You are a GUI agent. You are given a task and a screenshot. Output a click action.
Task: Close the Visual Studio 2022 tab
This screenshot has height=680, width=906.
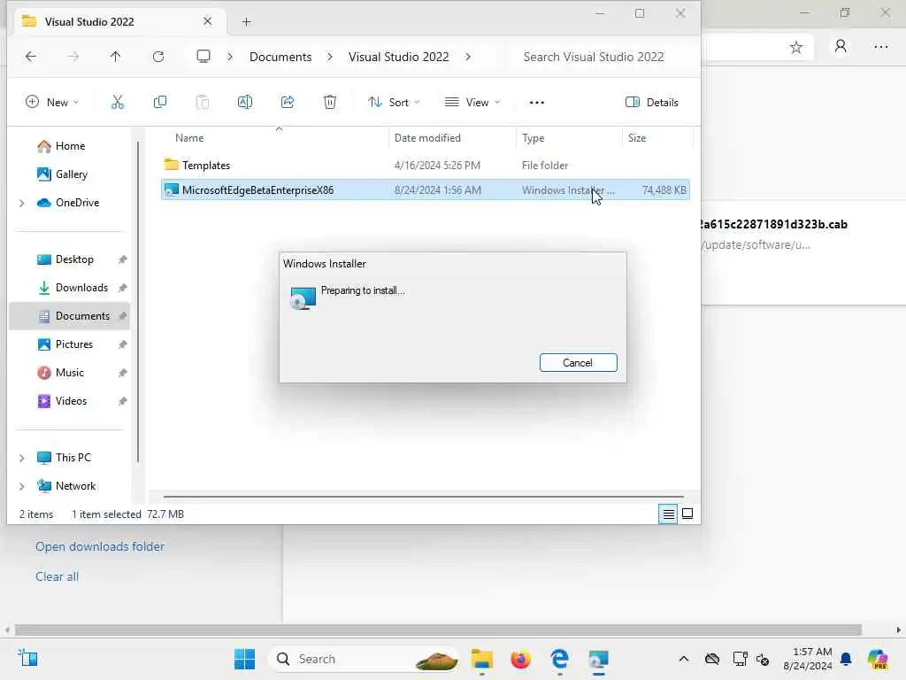point(207,21)
